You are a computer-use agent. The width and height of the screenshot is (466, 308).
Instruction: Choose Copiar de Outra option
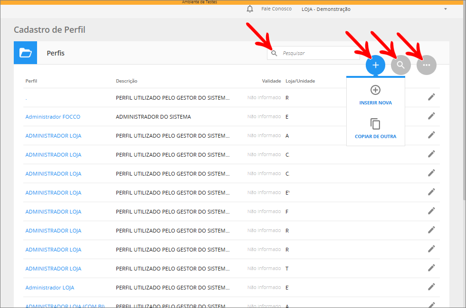pos(375,129)
